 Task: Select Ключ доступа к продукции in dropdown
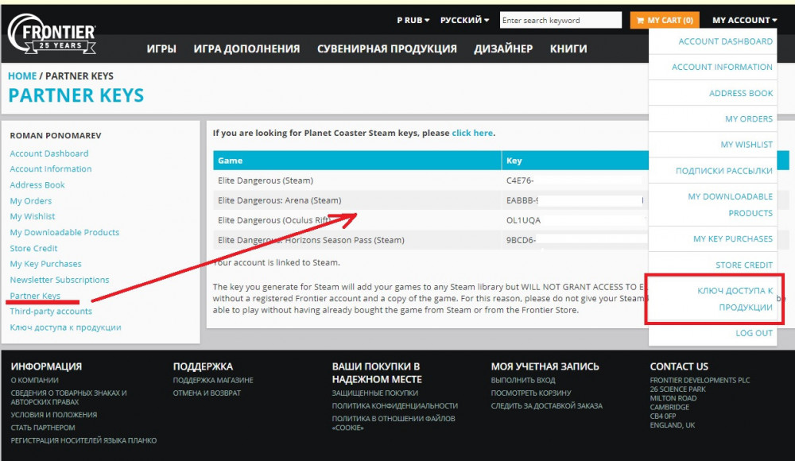click(735, 299)
